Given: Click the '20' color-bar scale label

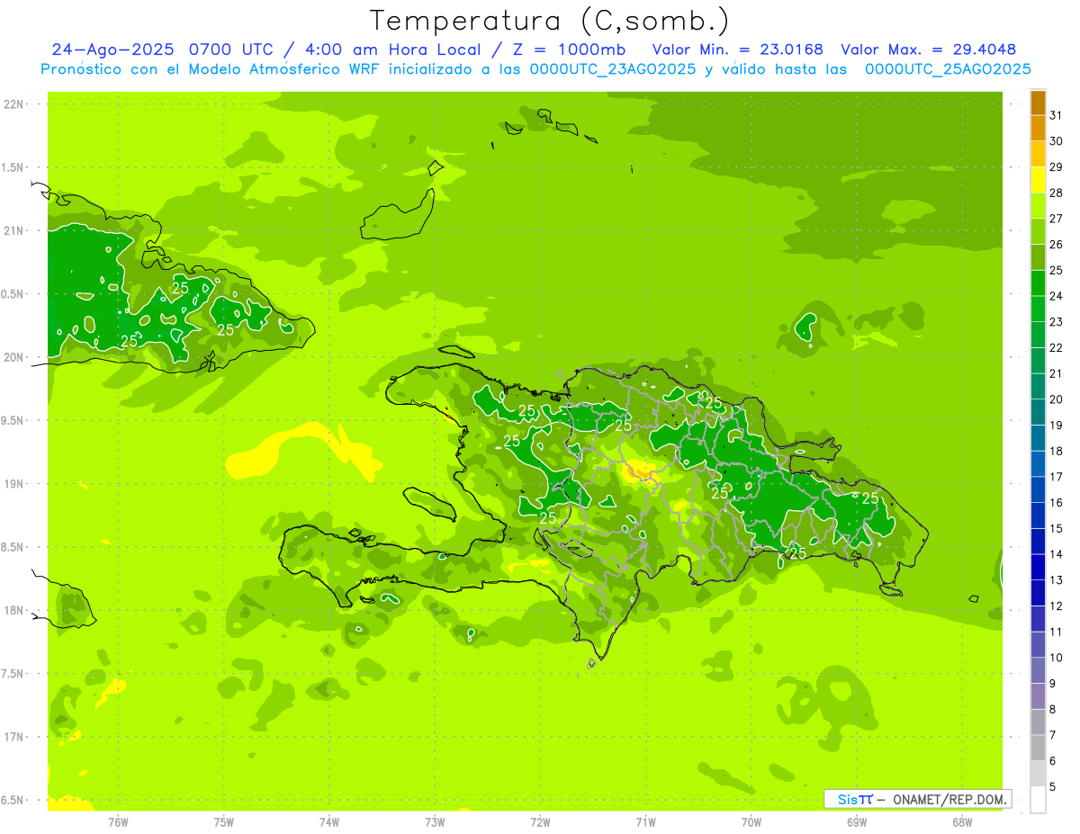Looking at the screenshot, I should (1056, 399).
